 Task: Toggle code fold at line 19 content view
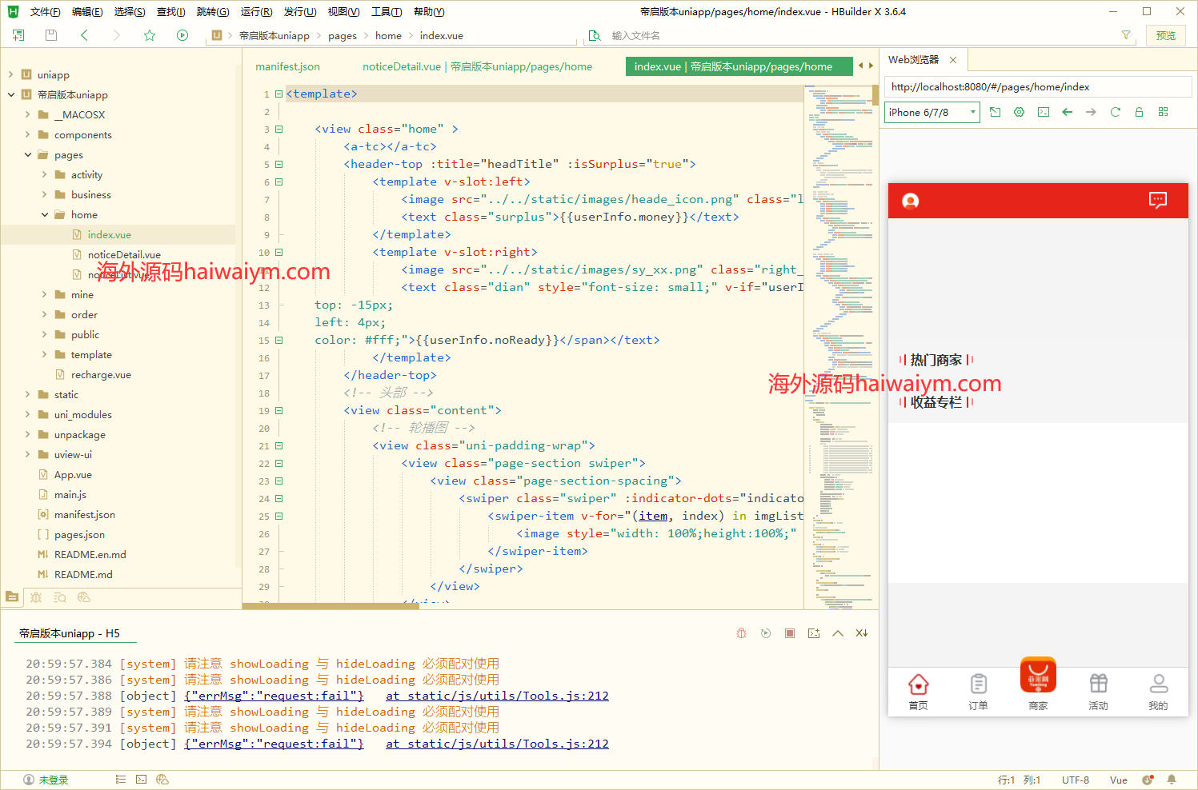pos(279,410)
